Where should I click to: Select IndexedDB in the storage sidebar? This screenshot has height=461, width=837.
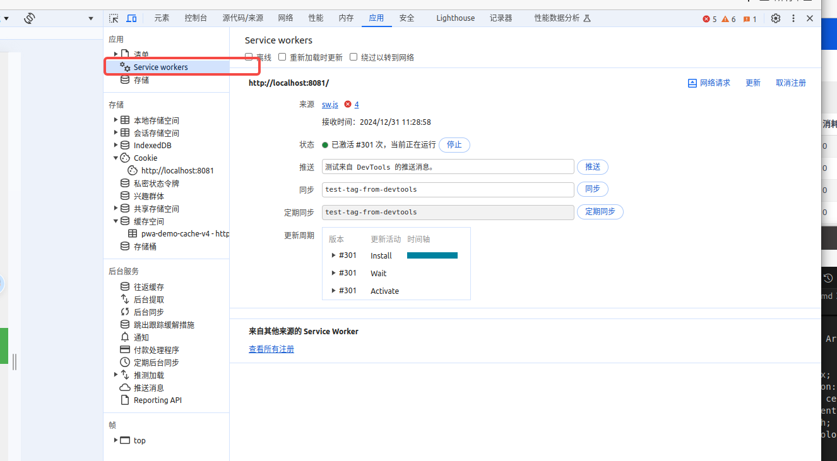[152, 145]
